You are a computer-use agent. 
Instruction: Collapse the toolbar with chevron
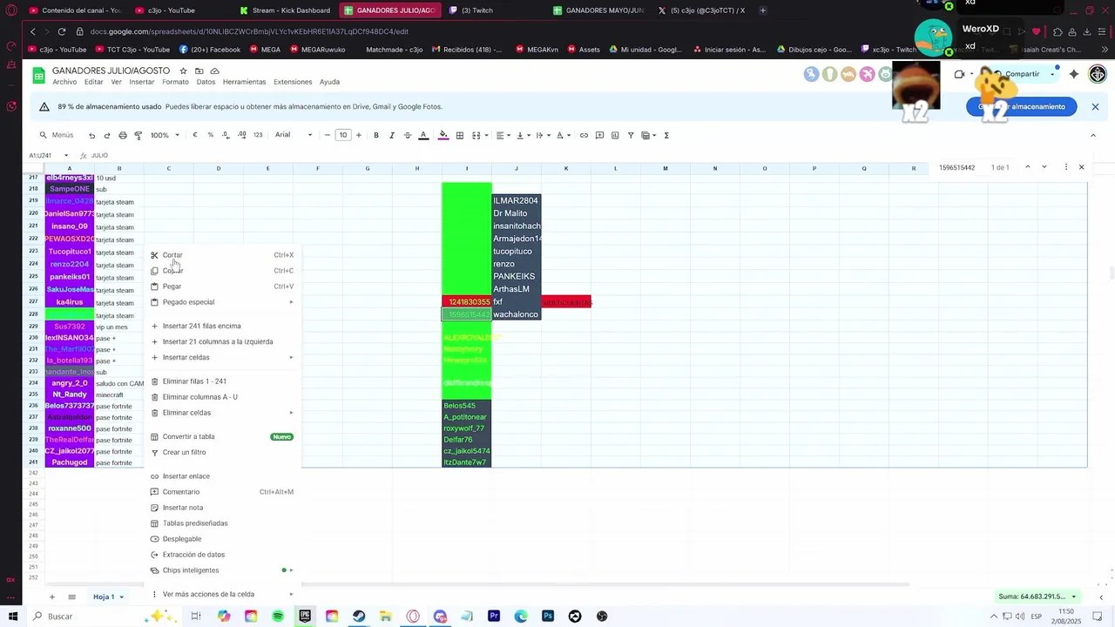click(x=1093, y=135)
